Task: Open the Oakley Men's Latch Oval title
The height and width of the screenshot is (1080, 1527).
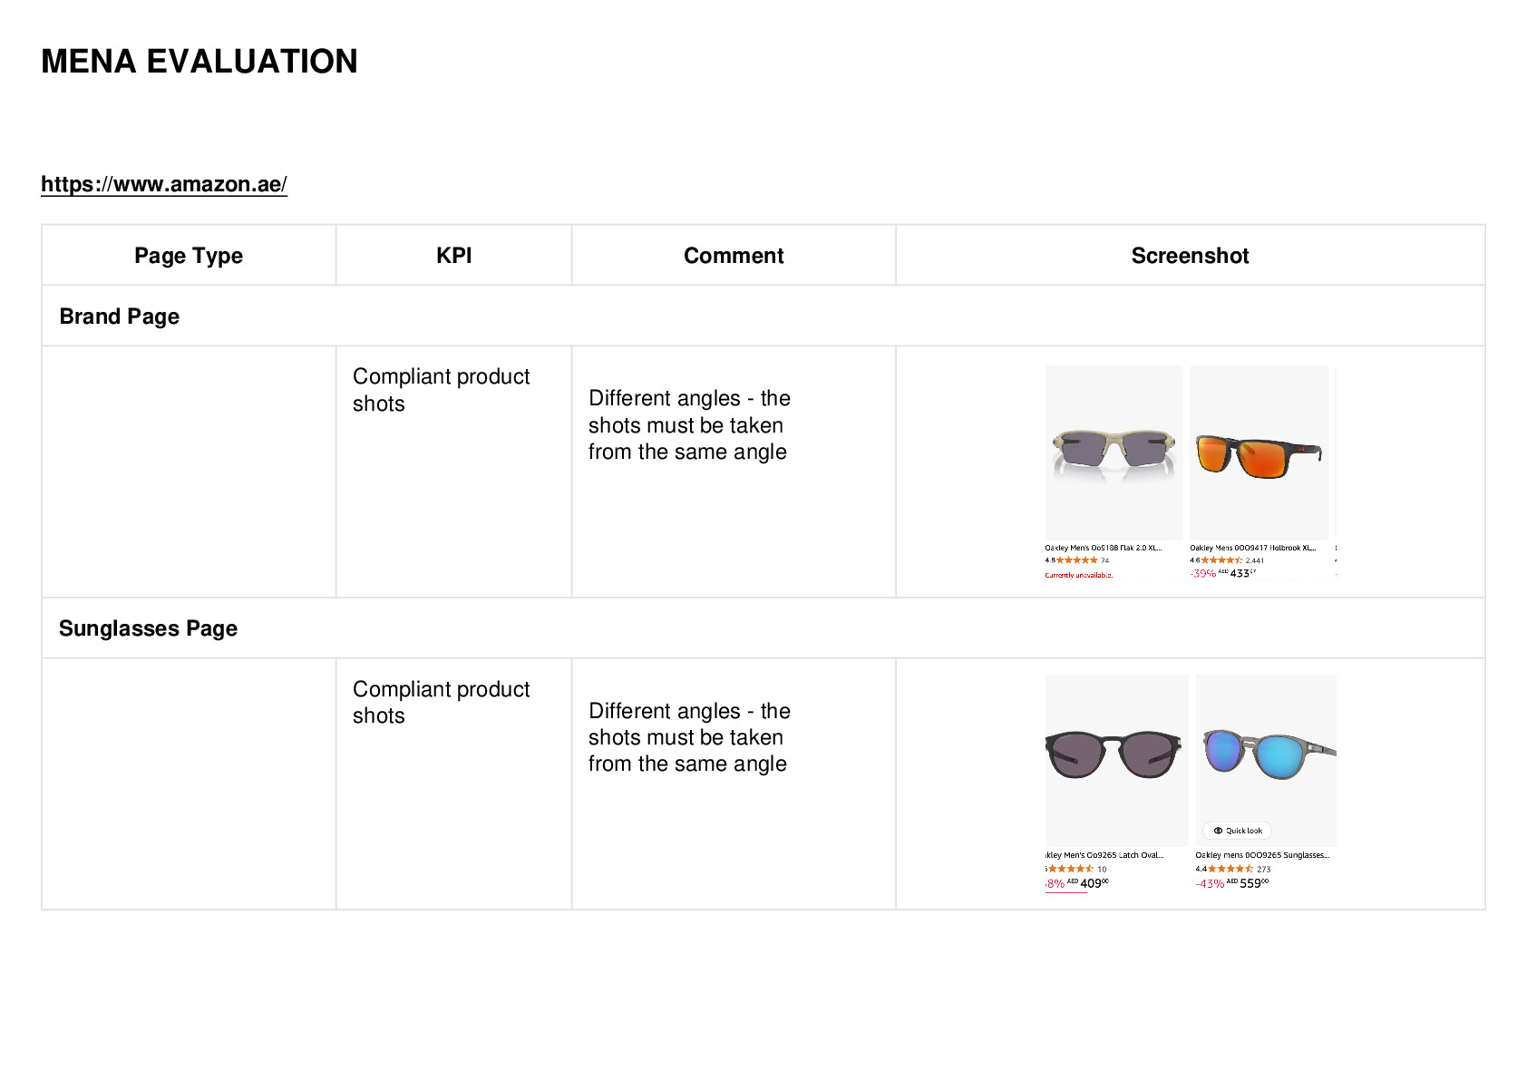Action: pos(1104,855)
